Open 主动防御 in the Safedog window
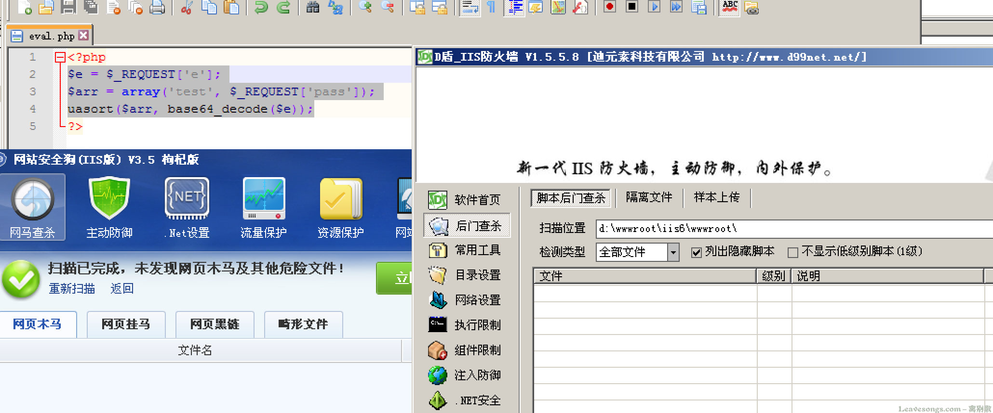The image size is (993, 413). click(x=109, y=207)
